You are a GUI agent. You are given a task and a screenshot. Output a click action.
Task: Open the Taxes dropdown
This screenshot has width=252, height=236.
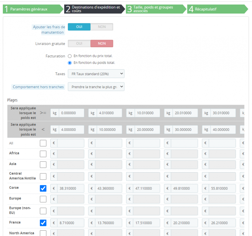click(x=96, y=74)
